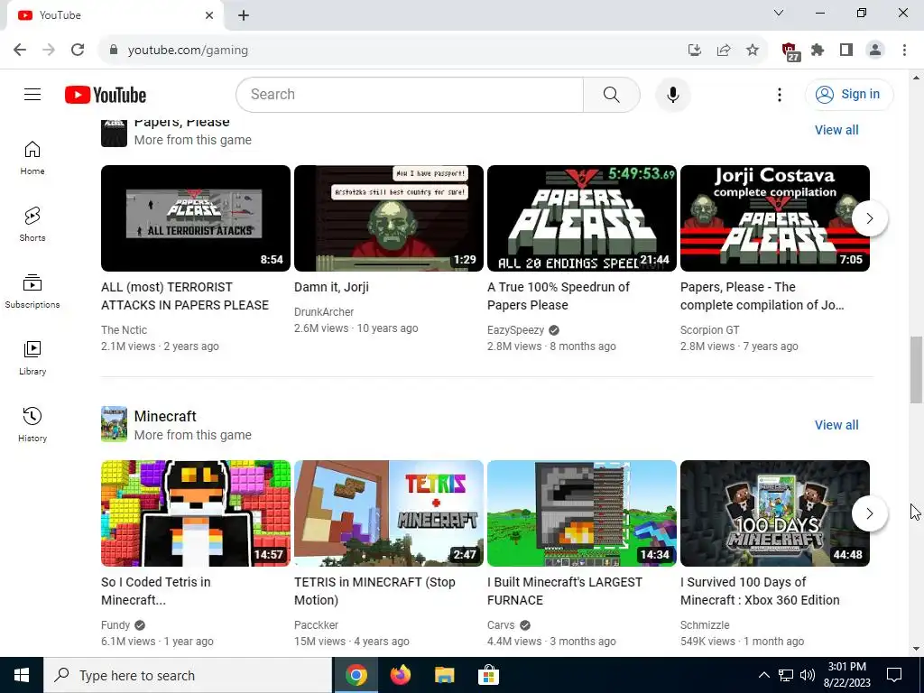Open YouTube settings three-dot menu
The height and width of the screenshot is (693, 924).
tap(779, 94)
